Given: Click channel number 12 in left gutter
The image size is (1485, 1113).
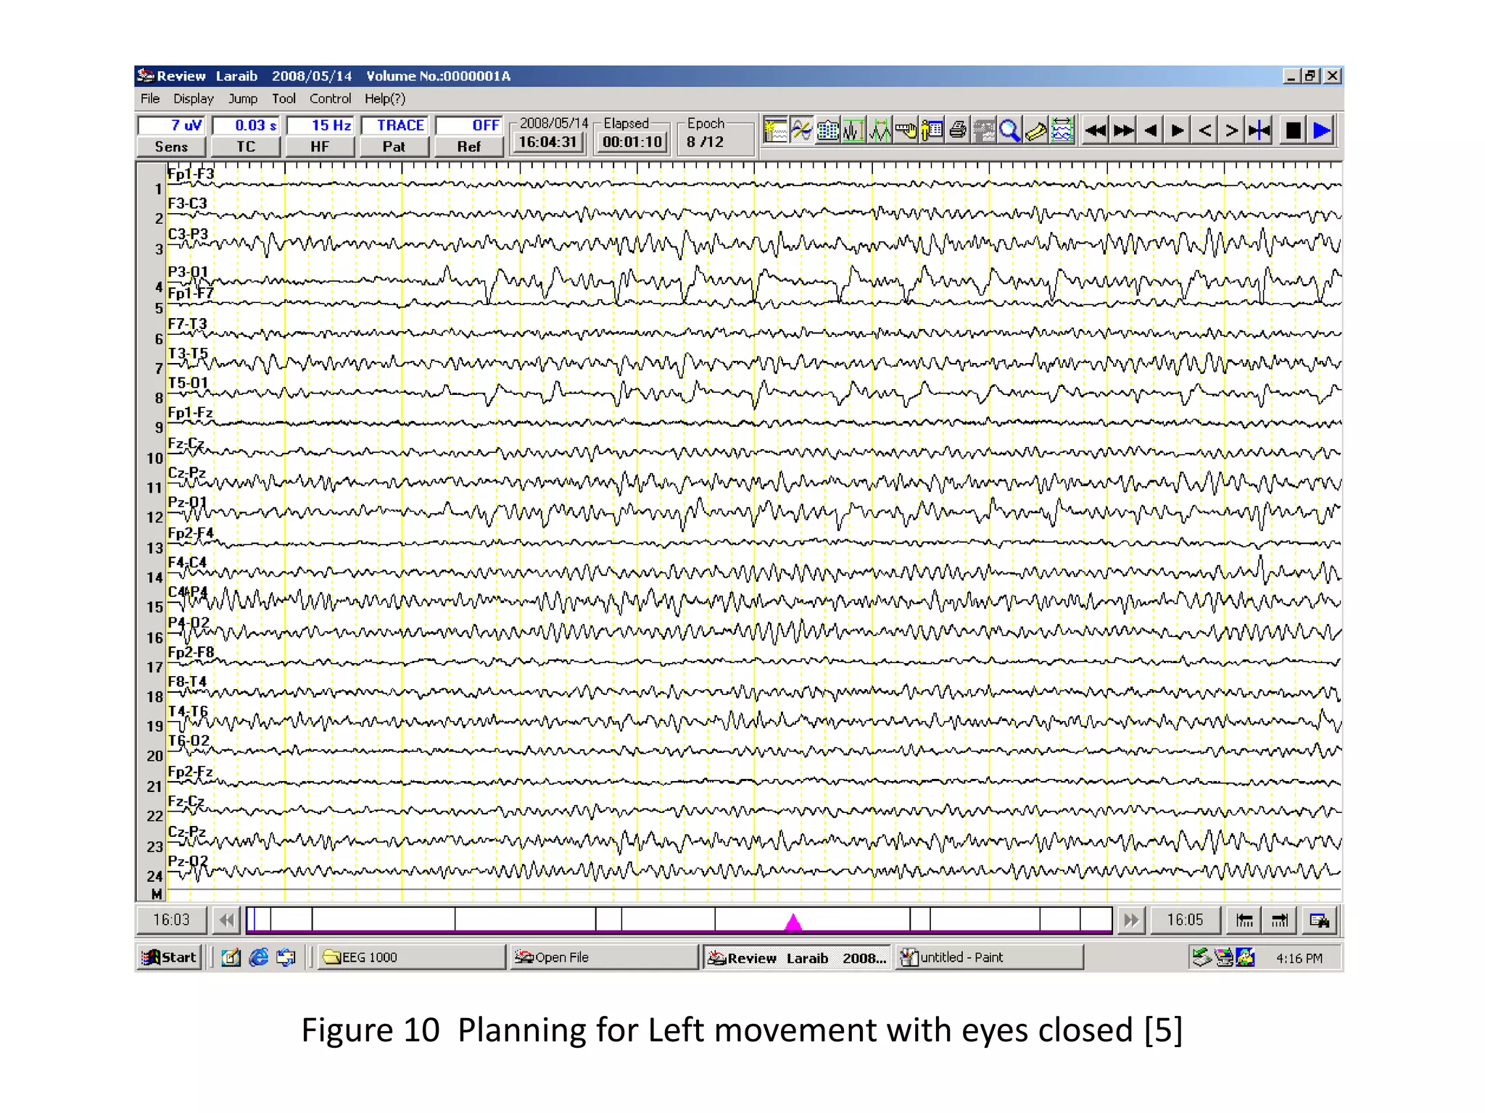Looking at the screenshot, I should 154,517.
